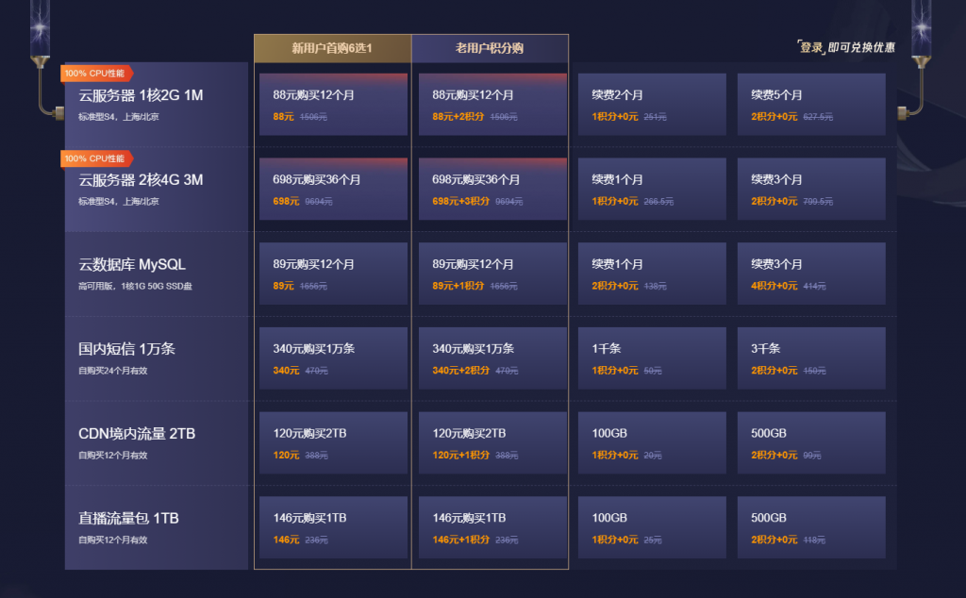The image size is (966, 598).
Task: Select old-user 88元+2积分 server card
Action: point(492,104)
